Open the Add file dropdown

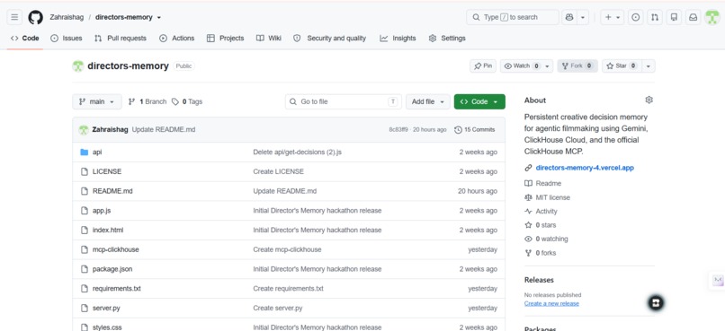point(427,101)
